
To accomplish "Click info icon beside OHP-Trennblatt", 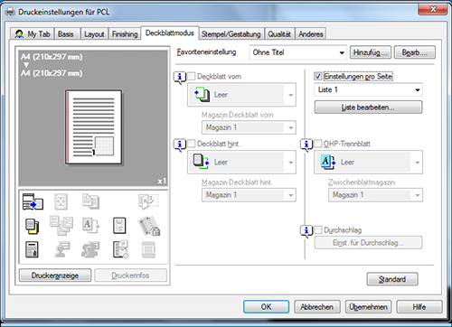I will (306, 145).
